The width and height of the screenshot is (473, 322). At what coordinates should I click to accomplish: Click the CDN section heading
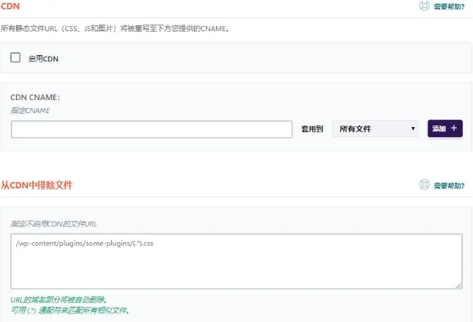[x=10, y=6]
